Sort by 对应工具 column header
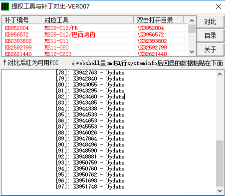225x196 pixels. [x=87, y=20]
